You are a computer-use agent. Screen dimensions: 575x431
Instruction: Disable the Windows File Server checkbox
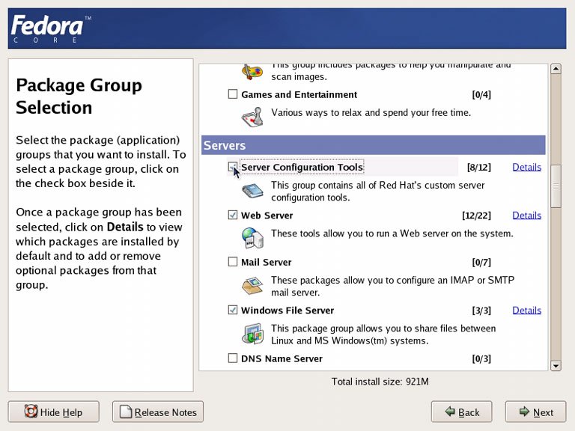233,311
